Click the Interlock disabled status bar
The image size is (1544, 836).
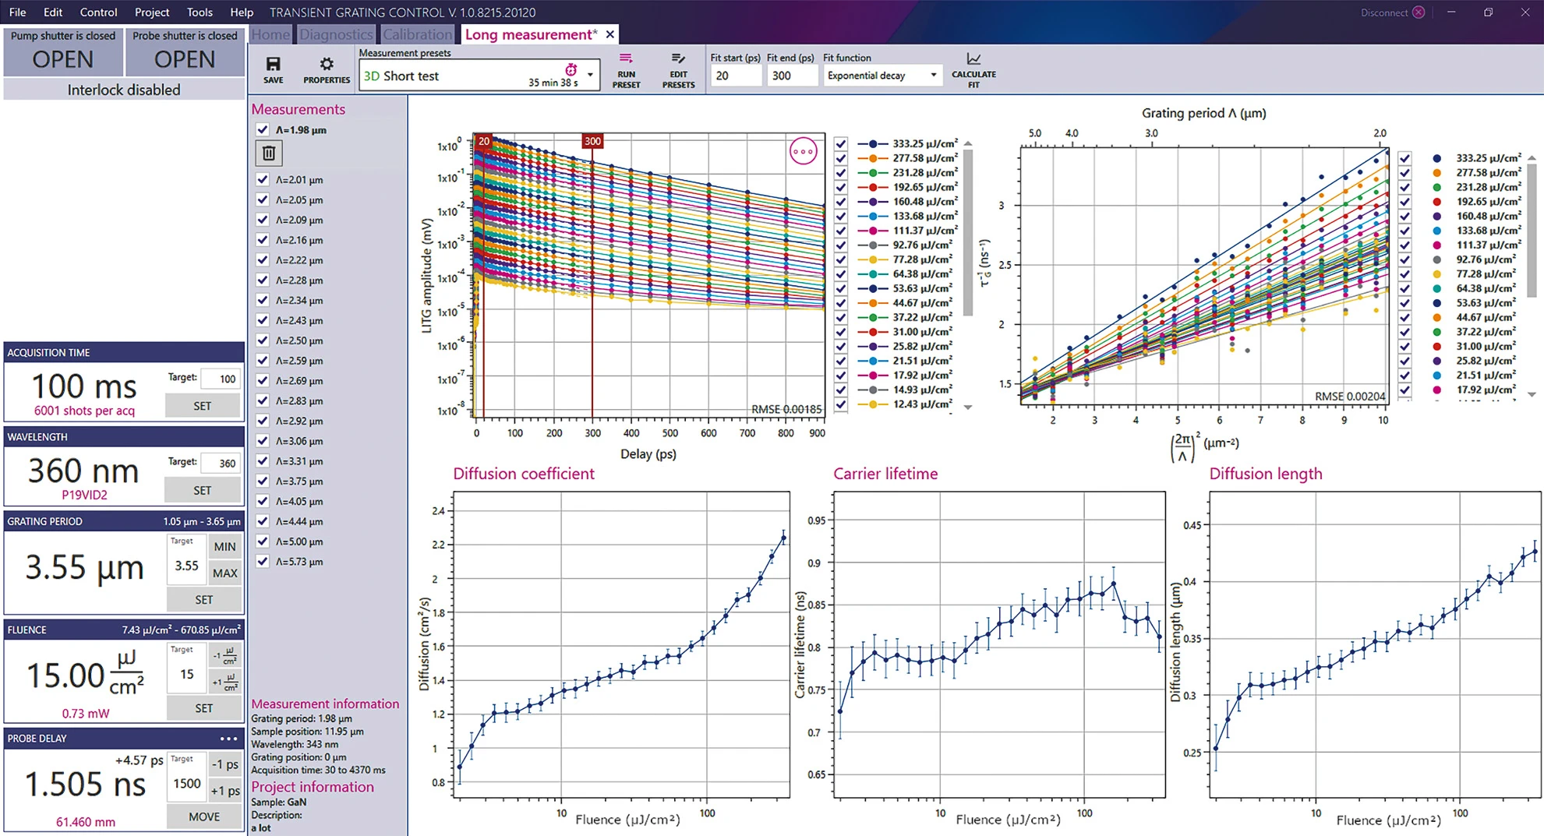click(x=124, y=90)
